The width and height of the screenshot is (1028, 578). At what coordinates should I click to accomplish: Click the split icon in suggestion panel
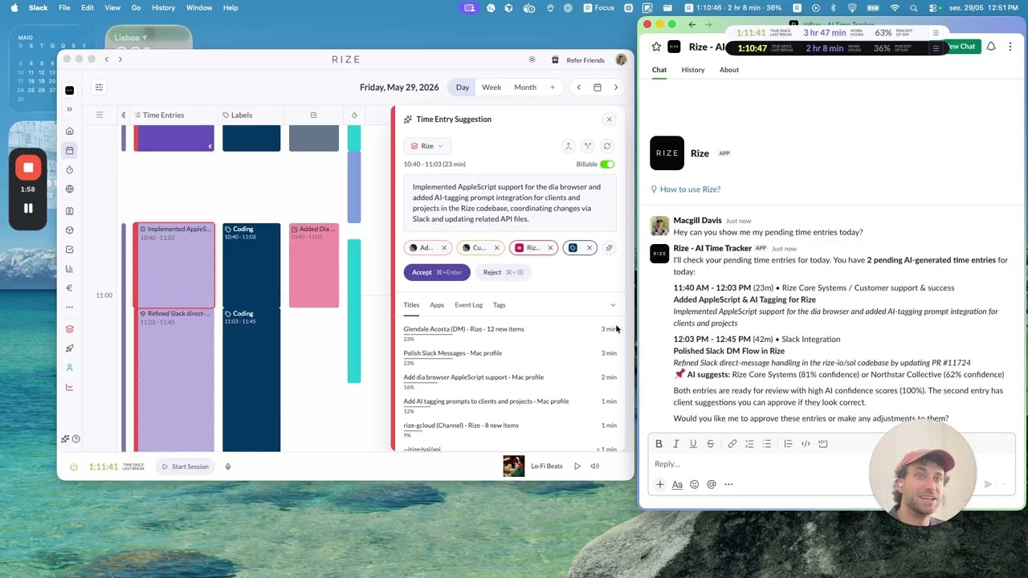(x=588, y=146)
